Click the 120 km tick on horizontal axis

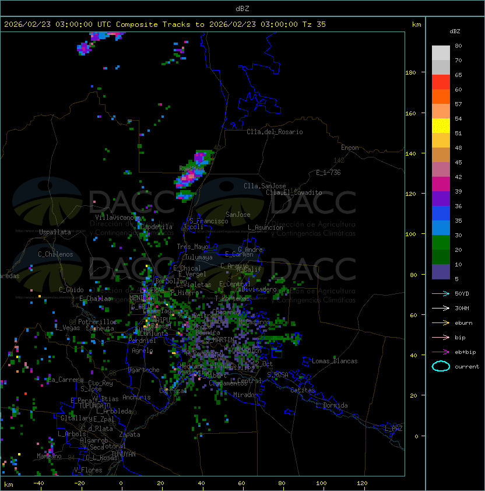[362, 483]
